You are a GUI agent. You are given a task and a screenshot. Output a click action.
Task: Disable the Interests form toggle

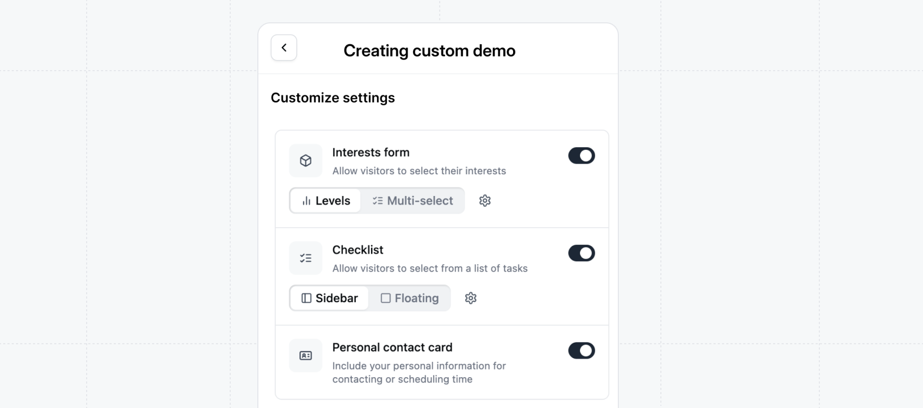tap(581, 156)
